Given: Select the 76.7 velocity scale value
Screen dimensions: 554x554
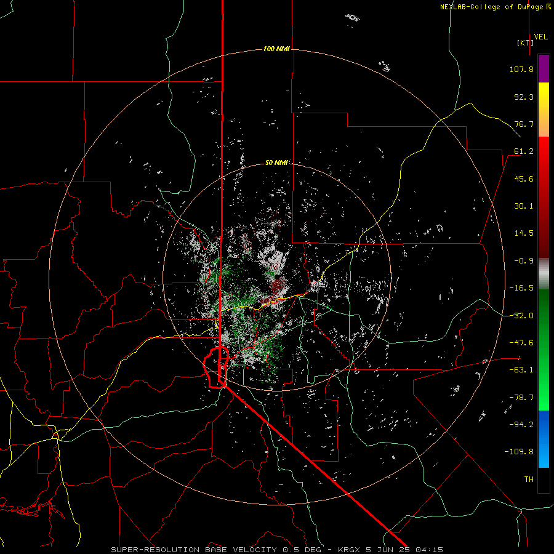Looking at the screenshot, I should click(x=524, y=124).
